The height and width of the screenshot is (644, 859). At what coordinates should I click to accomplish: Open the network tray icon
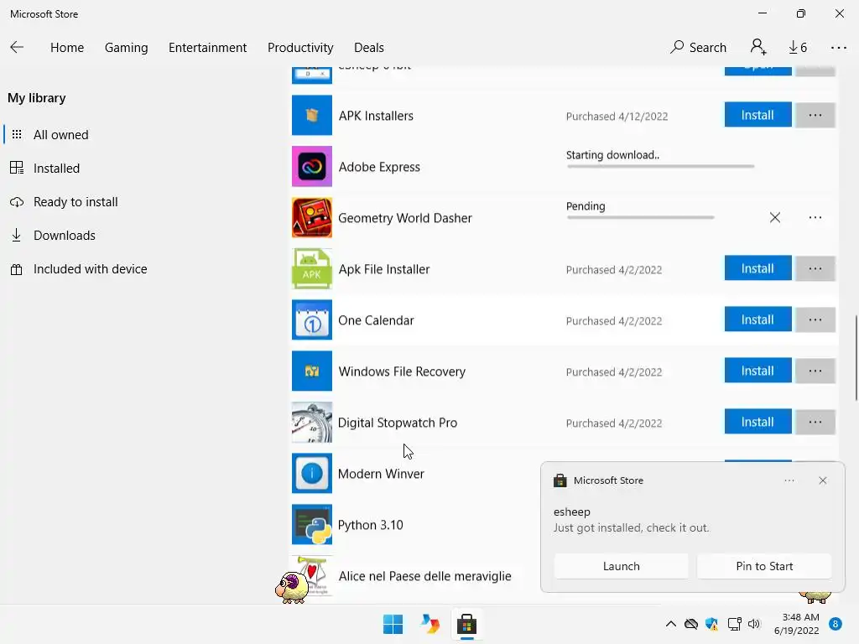point(734,624)
